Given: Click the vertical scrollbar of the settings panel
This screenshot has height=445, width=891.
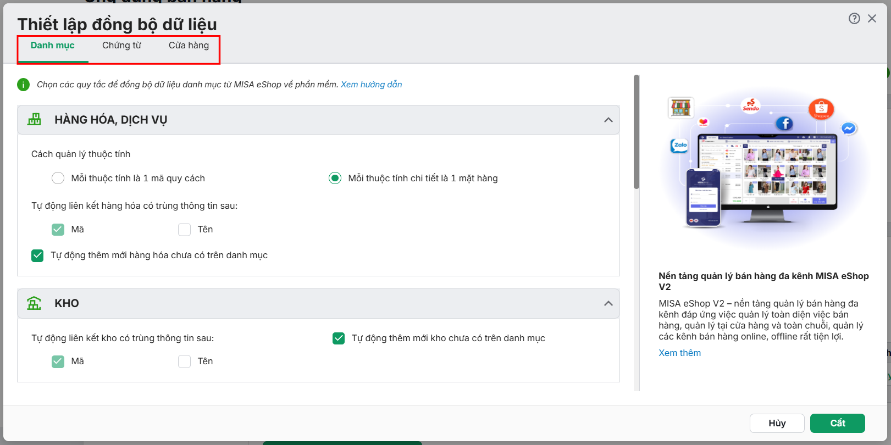Looking at the screenshot, I should 637,132.
